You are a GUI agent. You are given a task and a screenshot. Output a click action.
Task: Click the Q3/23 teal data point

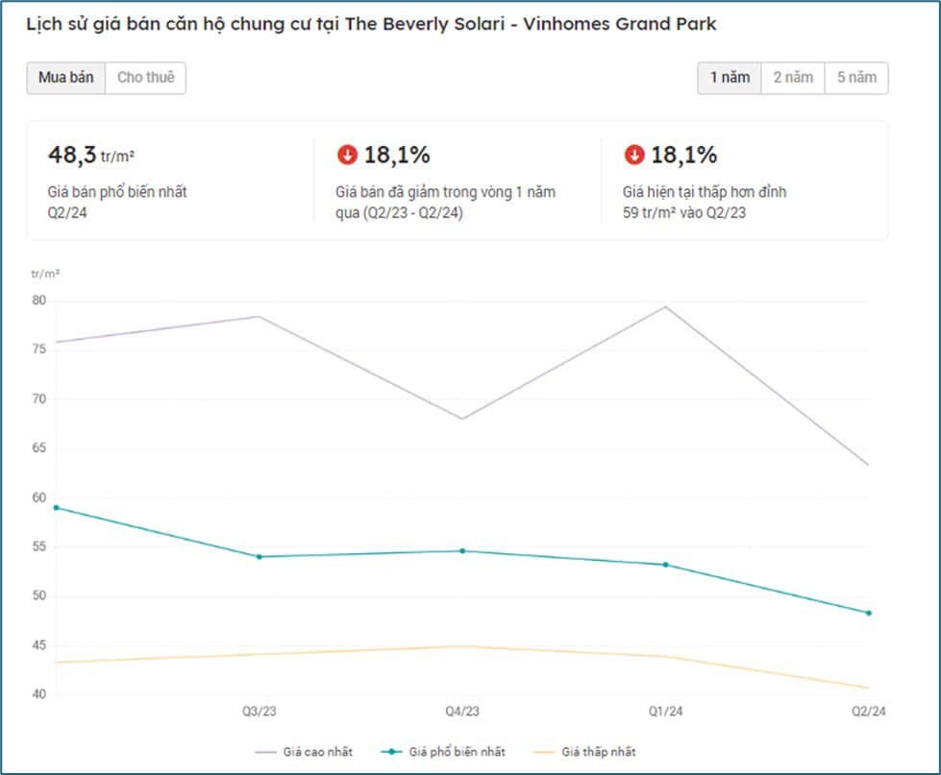[x=260, y=557]
